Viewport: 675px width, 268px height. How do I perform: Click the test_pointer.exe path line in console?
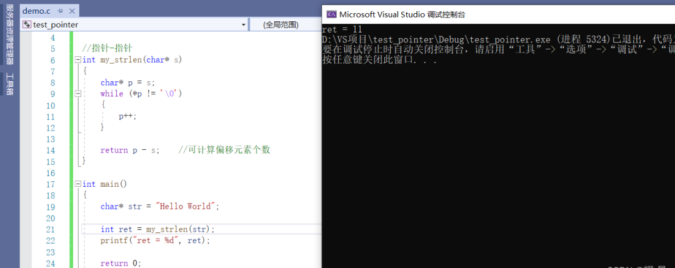tap(498, 39)
